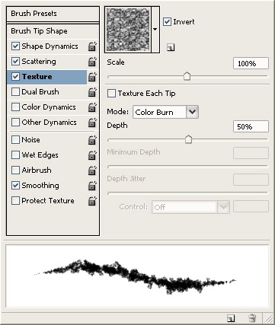
Task: Click the field beside the Control dropdown
Action: click(251, 206)
